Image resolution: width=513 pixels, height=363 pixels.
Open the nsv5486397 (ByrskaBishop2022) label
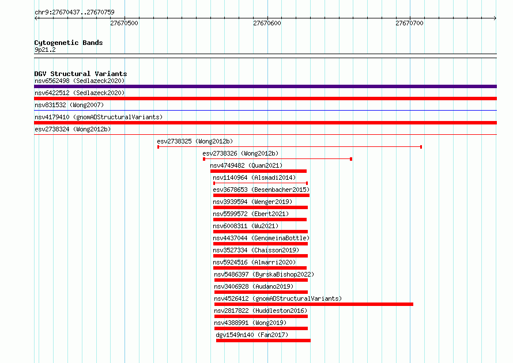(264, 274)
